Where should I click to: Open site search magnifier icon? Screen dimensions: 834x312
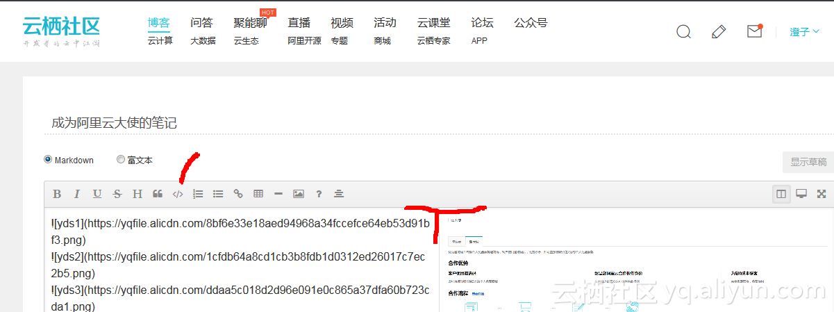point(684,32)
